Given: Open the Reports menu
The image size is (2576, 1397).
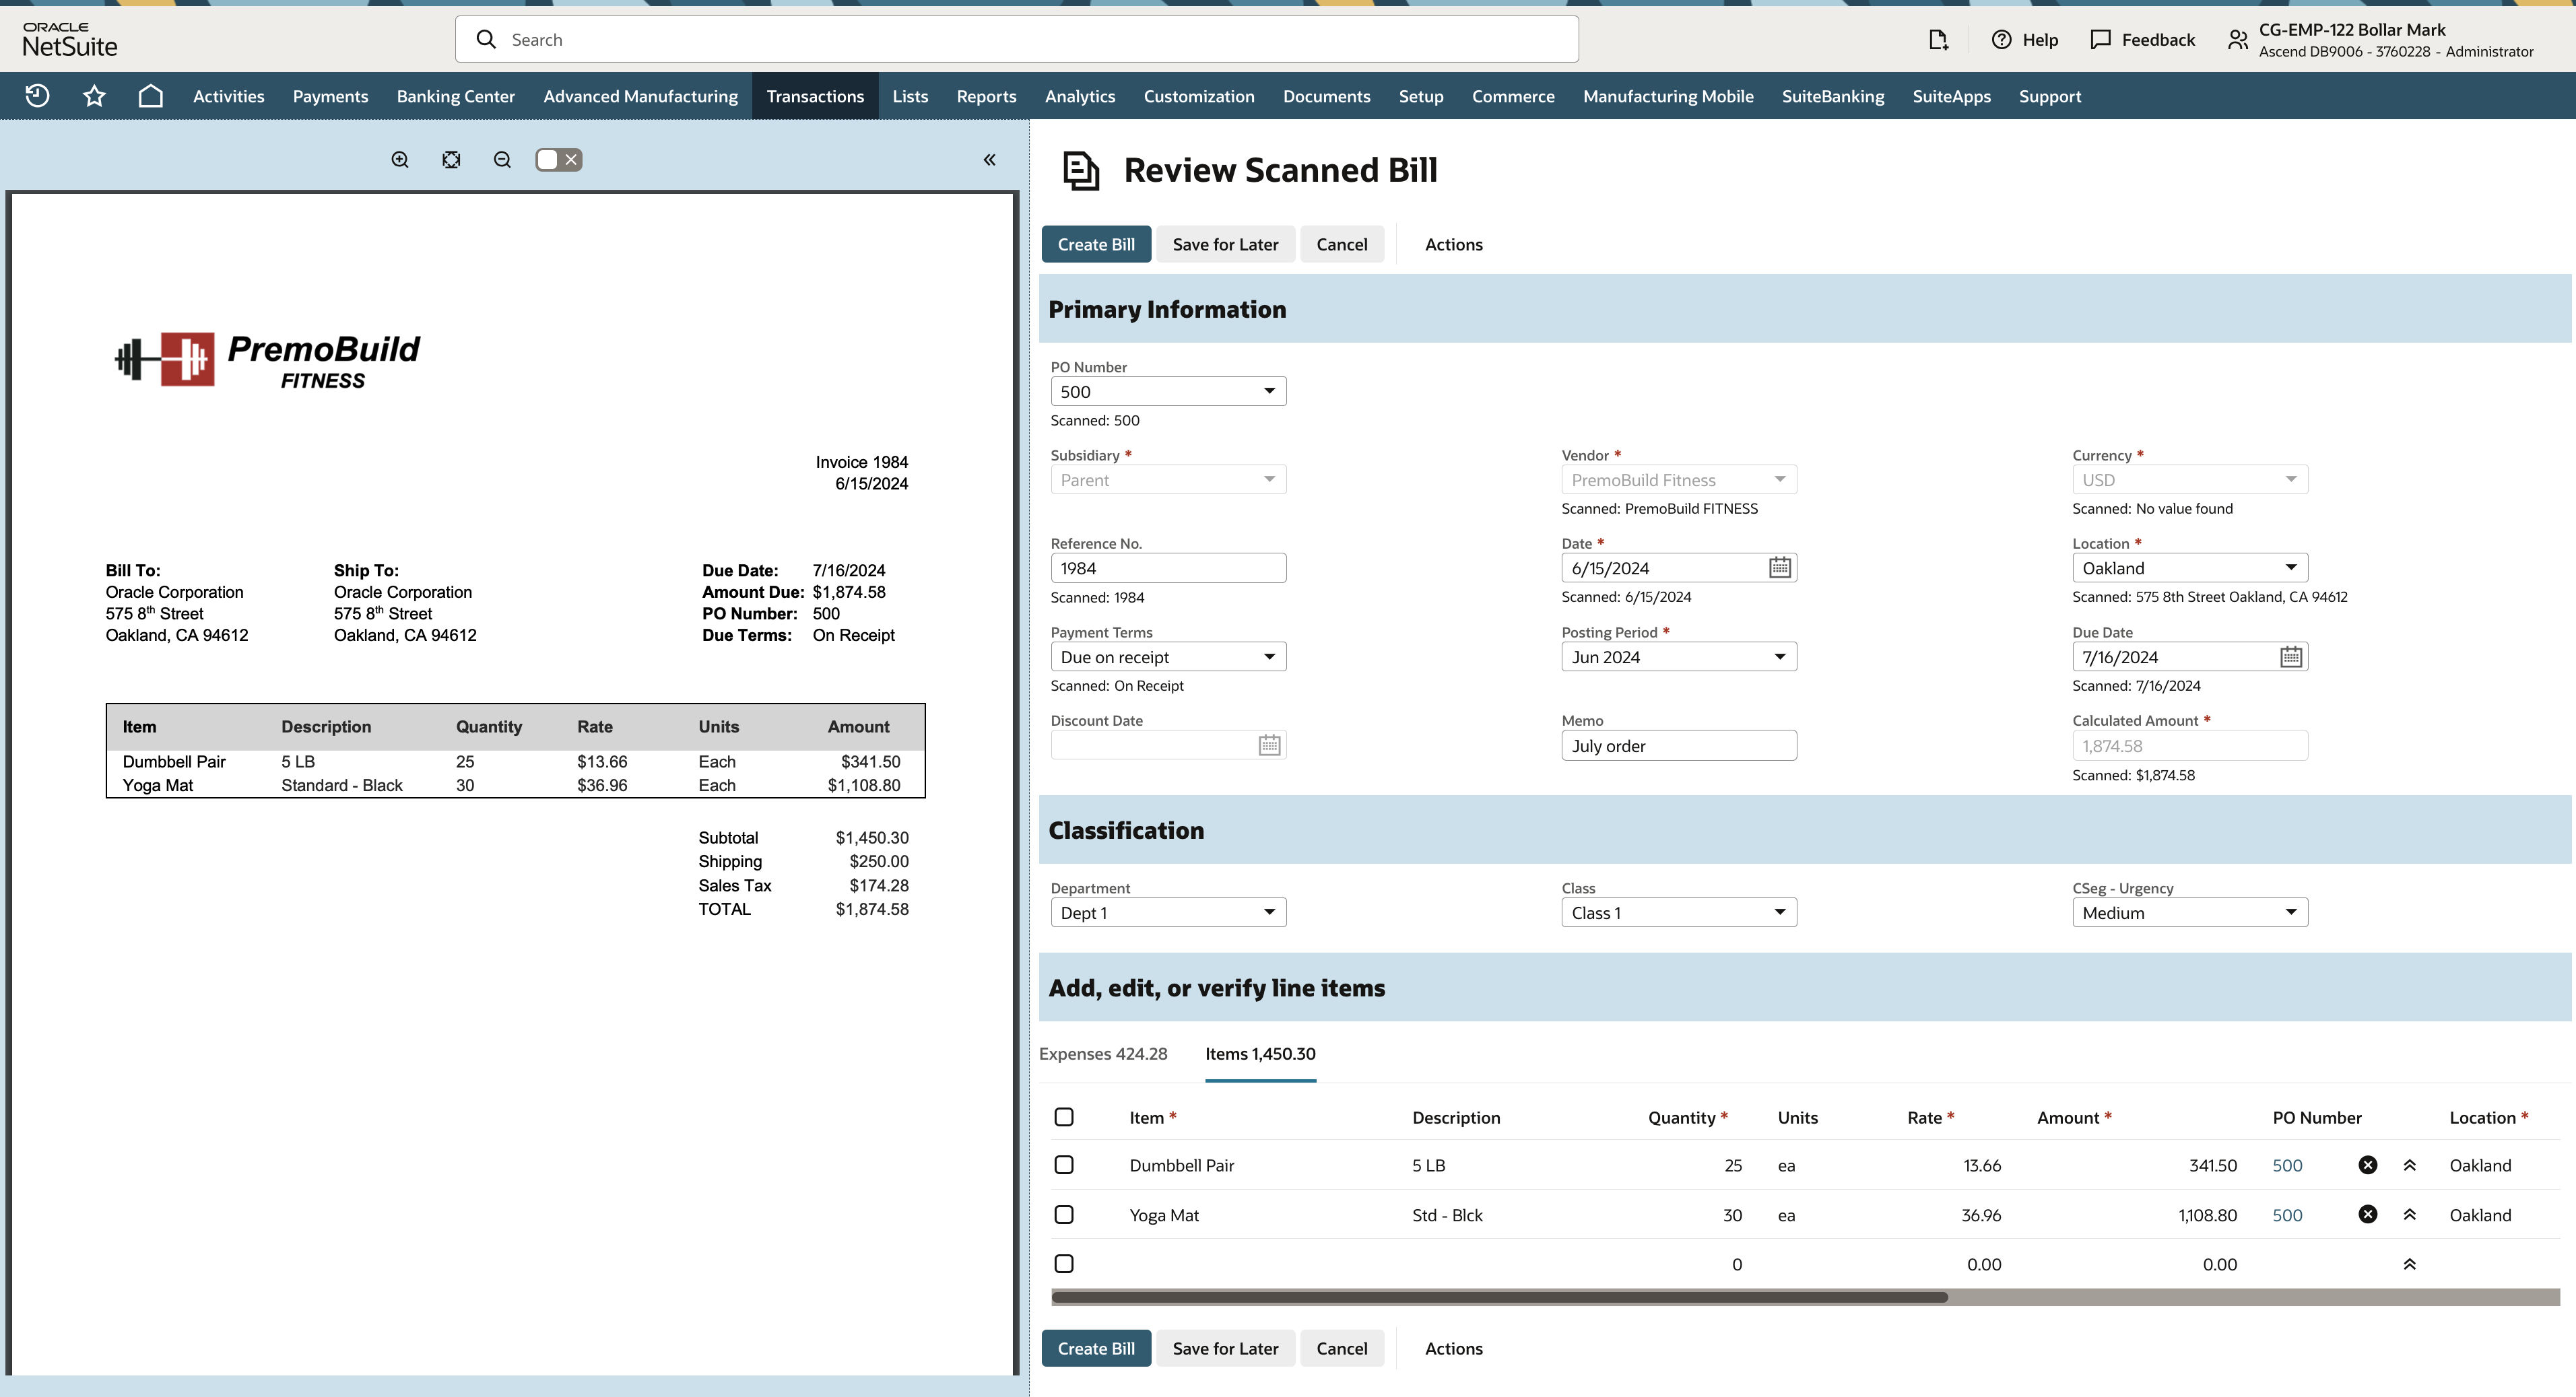Looking at the screenshot, I should click(x=986, y=96).
